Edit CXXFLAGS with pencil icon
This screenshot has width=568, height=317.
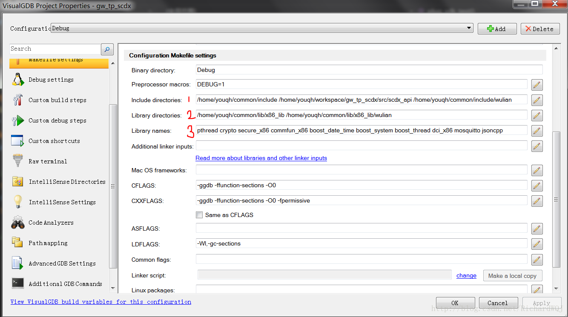pyautogui.click(x=537, y=201)
